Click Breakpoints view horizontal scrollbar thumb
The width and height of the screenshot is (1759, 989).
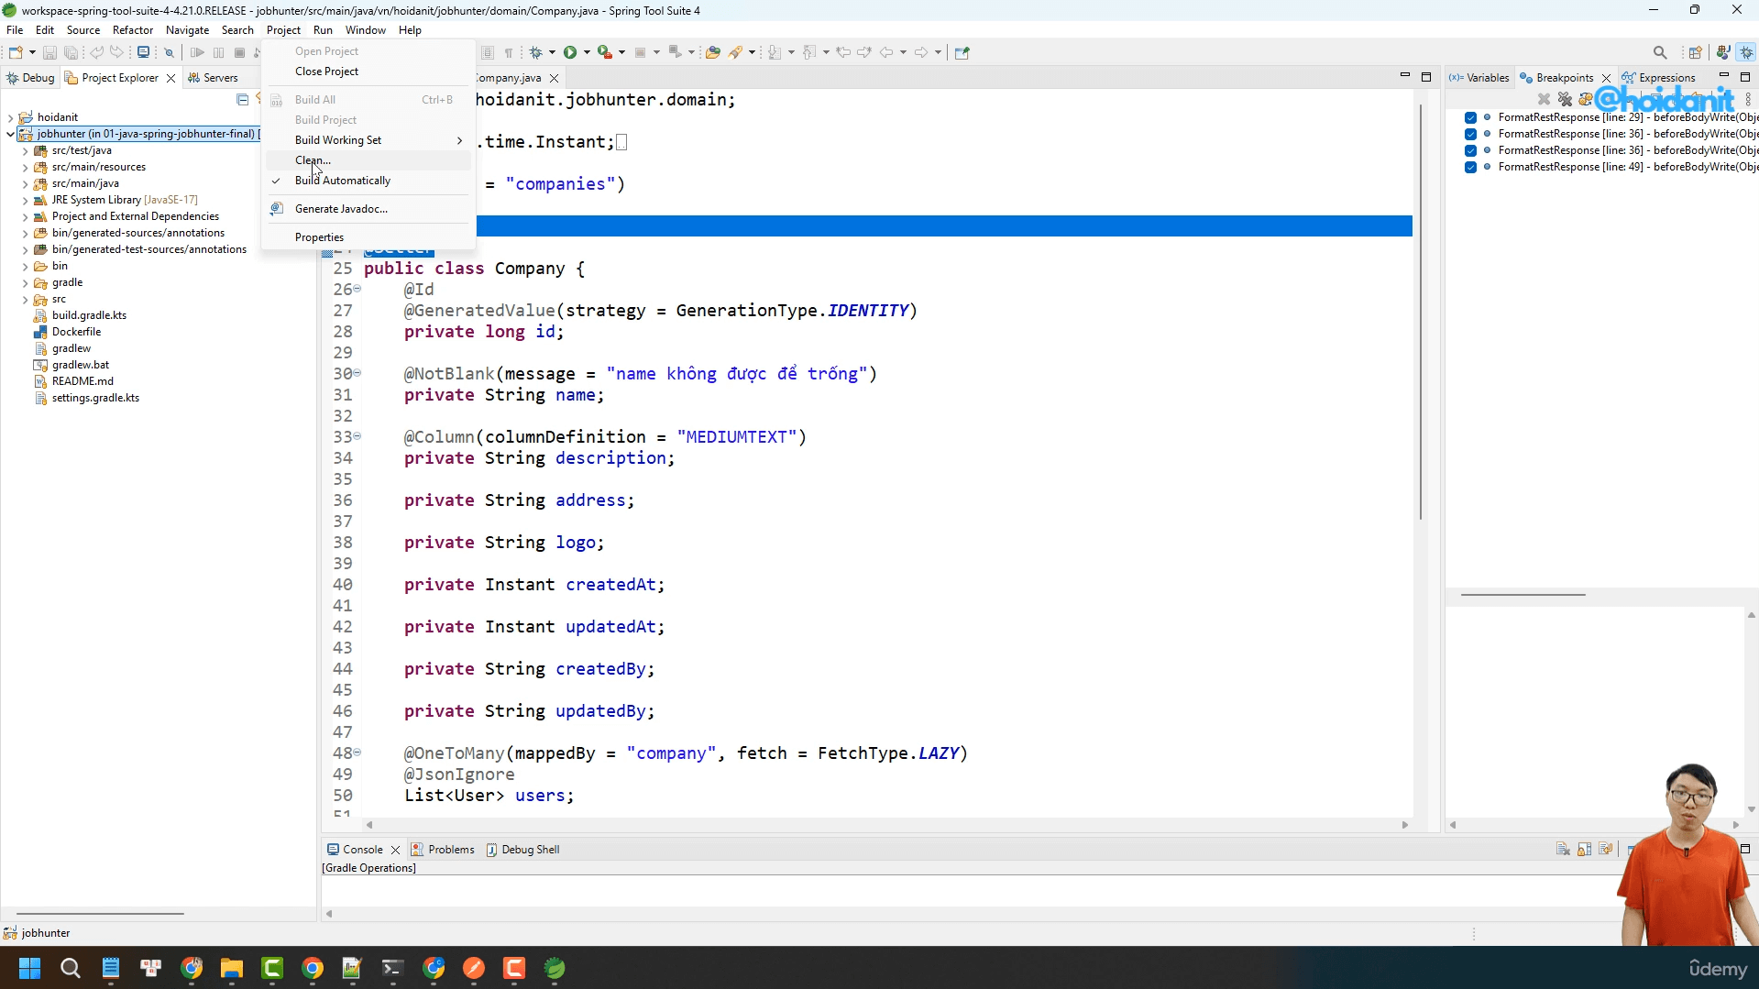click(1523, 594)
